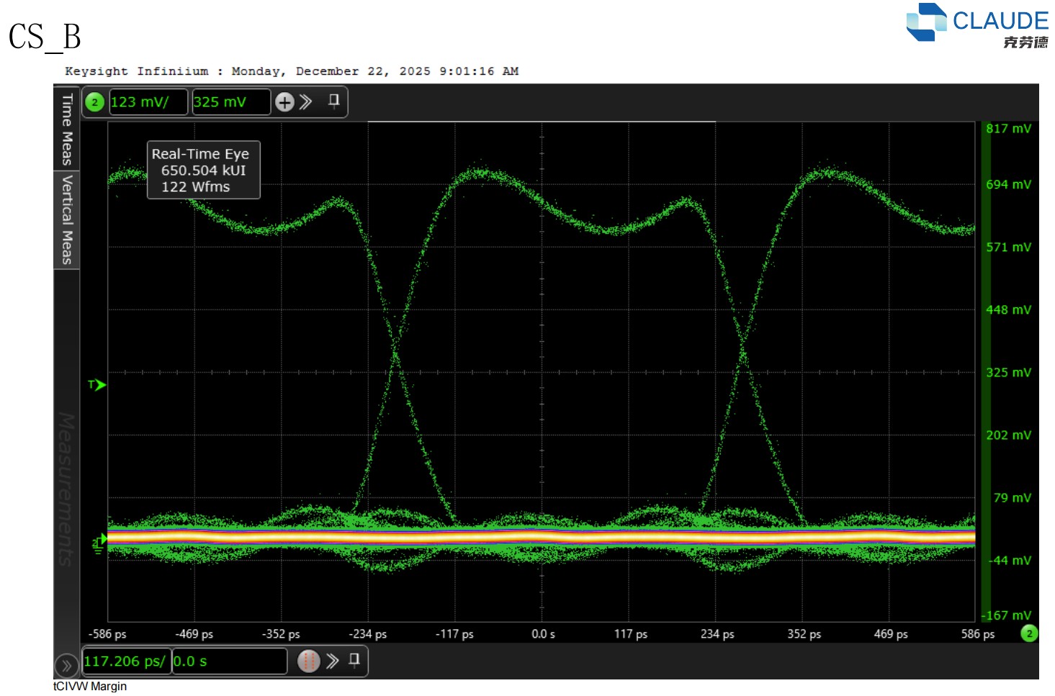Viewport: 1055px width, 696px height.
Task: Click the round horizontal zoom icon
Action: click(308, 661)
